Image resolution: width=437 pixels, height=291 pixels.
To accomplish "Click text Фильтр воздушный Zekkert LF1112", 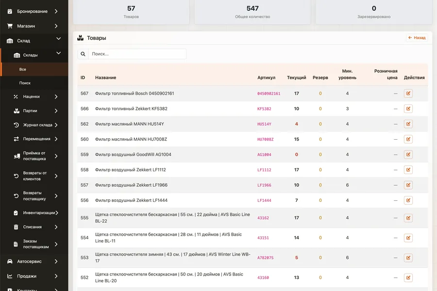I will click(131, 170).
